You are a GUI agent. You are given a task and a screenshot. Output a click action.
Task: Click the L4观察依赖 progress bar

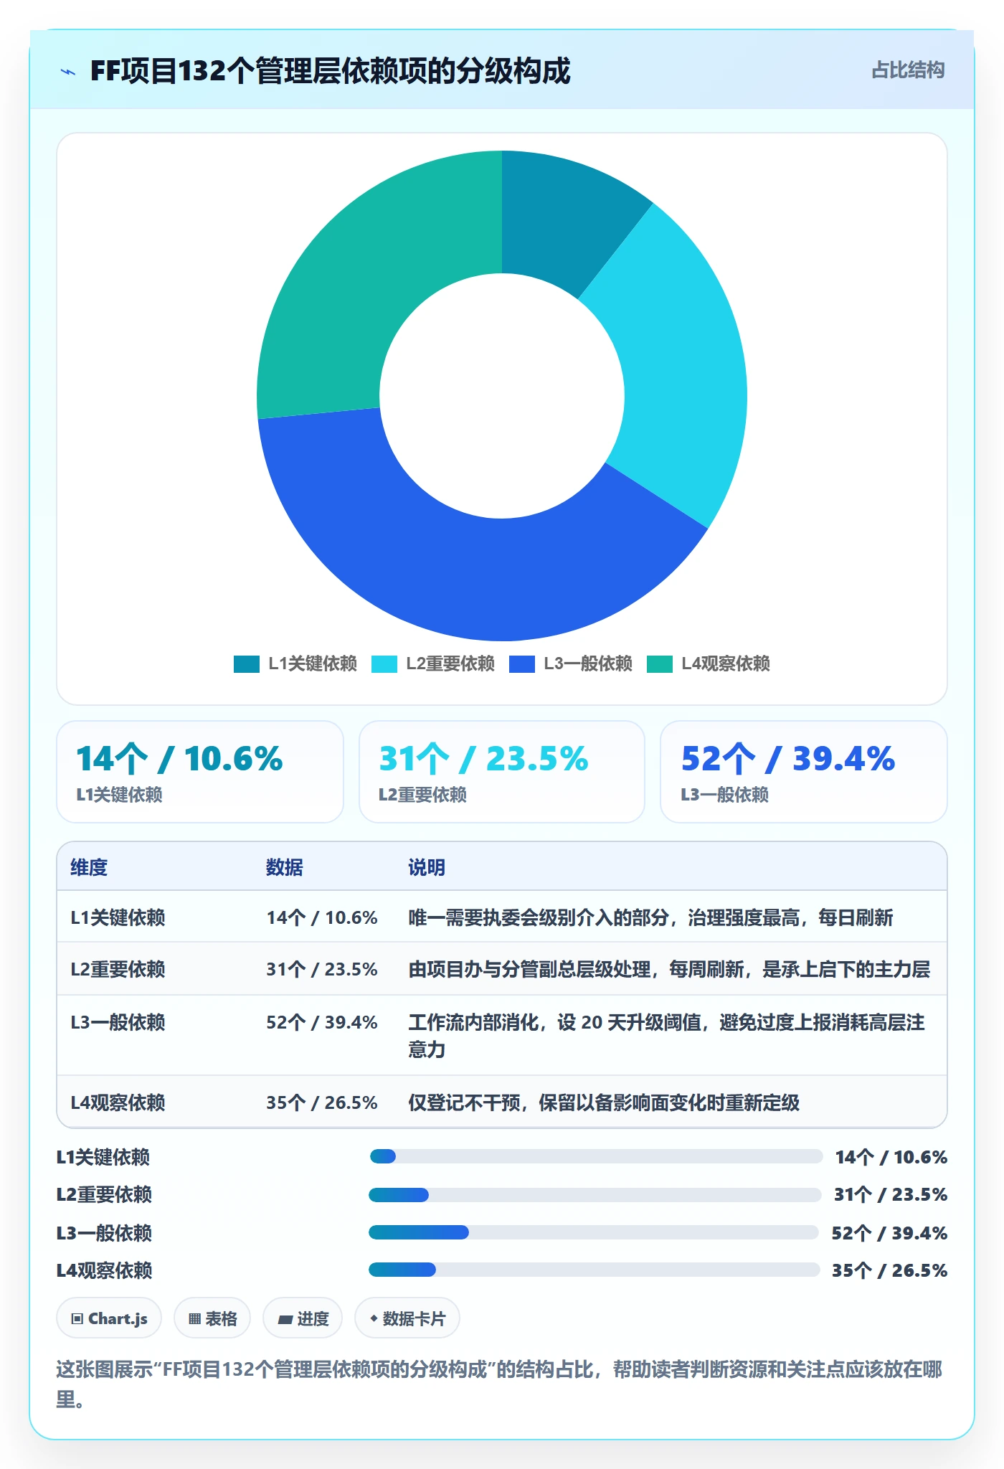594,1270
